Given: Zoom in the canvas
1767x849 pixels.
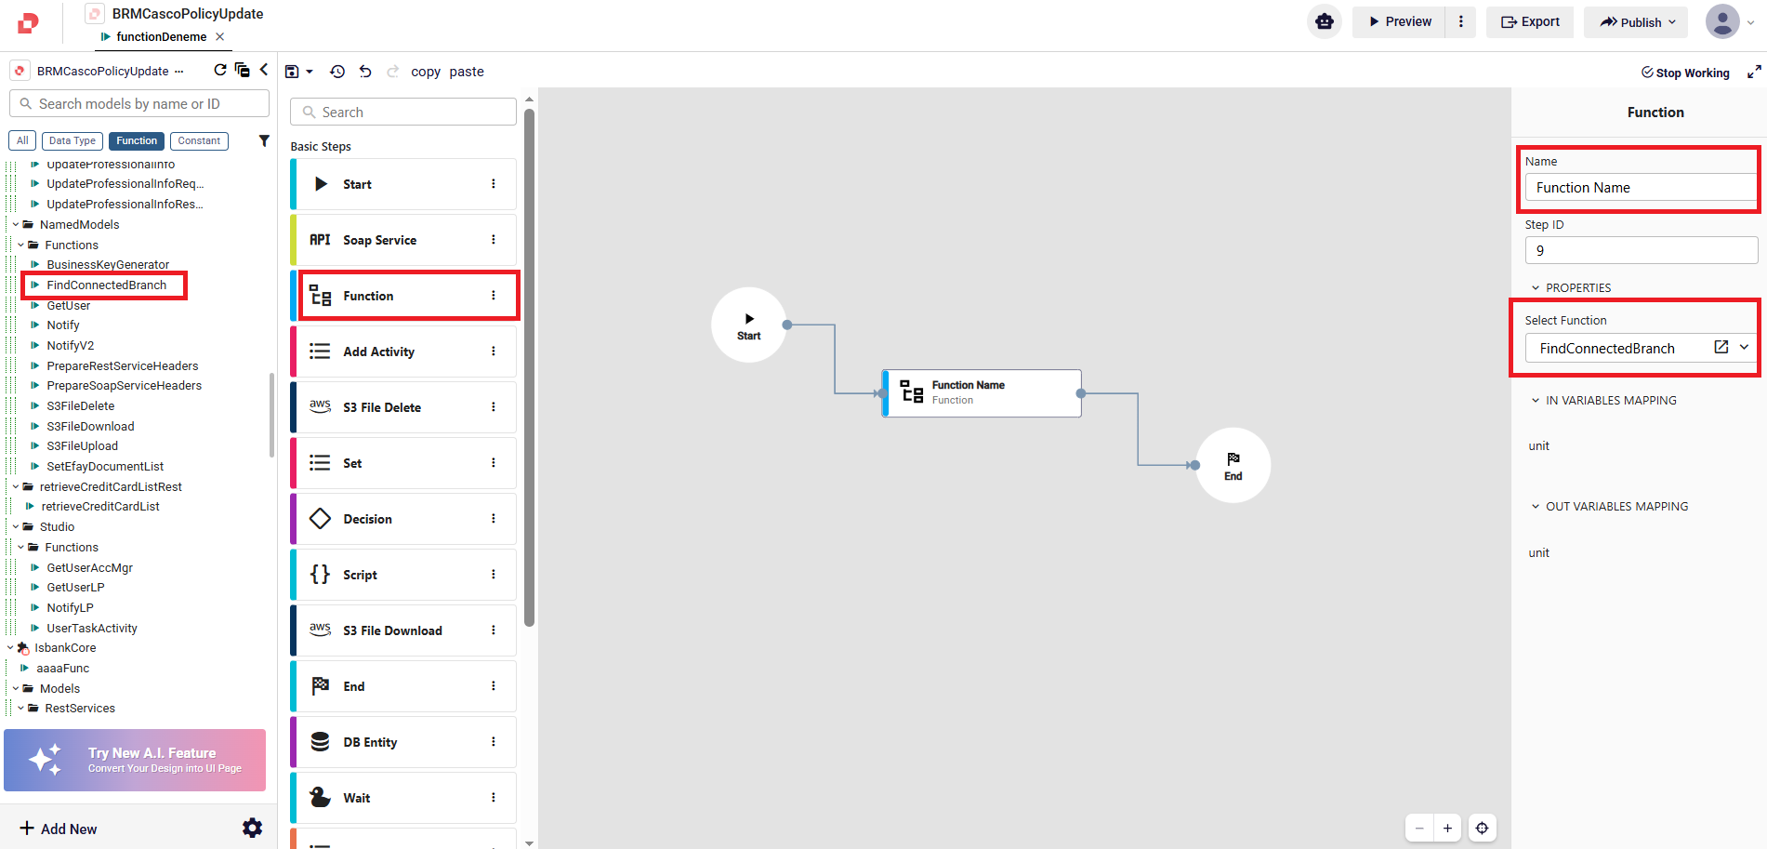Looking at the screenshot, I should (1447, 828).
